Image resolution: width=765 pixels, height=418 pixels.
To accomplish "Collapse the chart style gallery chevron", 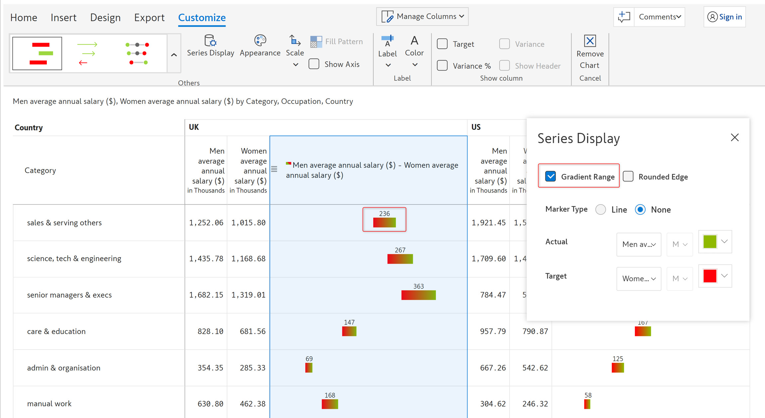I will pyautogui.click(x=174, y=55).
